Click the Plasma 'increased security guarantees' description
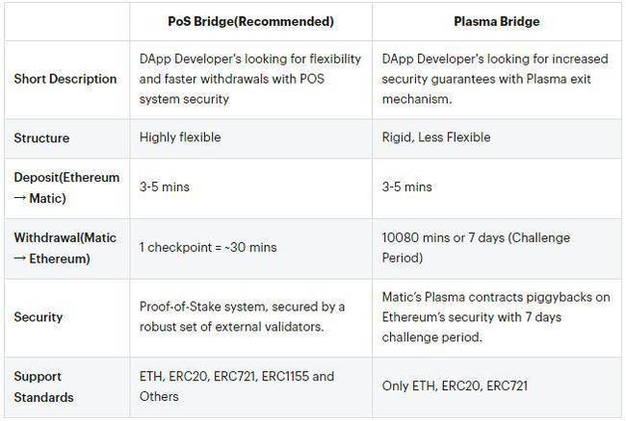 (x=495, y=79)
